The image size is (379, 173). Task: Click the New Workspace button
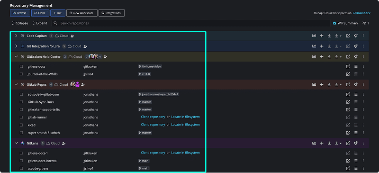[81, 13]
